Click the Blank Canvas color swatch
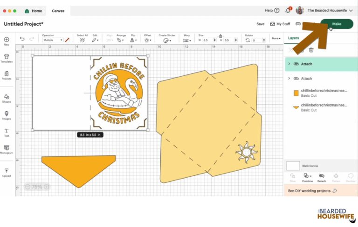358x227 pixels. pos(293,166)
